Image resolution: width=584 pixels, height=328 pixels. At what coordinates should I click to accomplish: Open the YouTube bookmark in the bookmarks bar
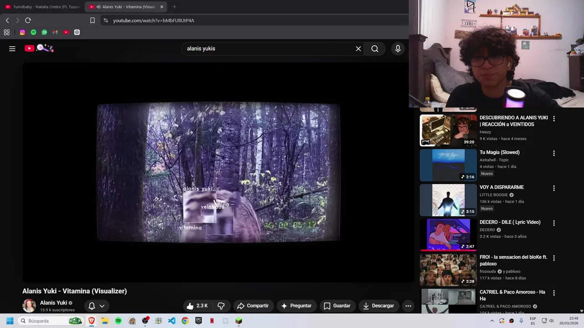[x=66, y=32]
